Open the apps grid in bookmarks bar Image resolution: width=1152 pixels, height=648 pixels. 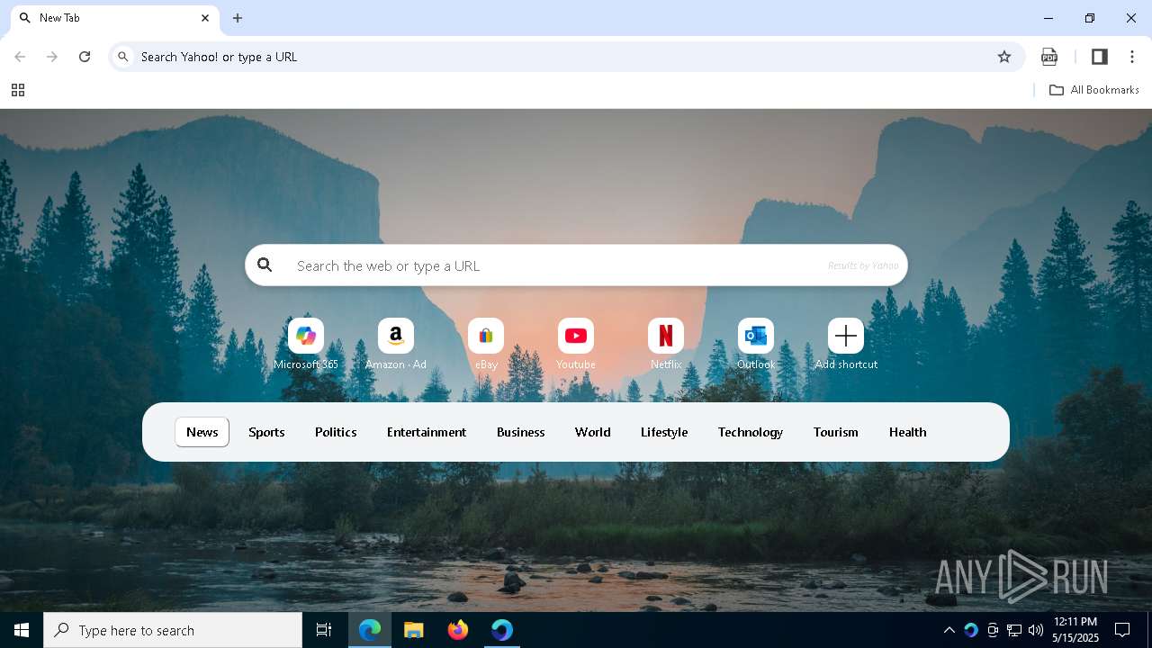coord(18,90)
